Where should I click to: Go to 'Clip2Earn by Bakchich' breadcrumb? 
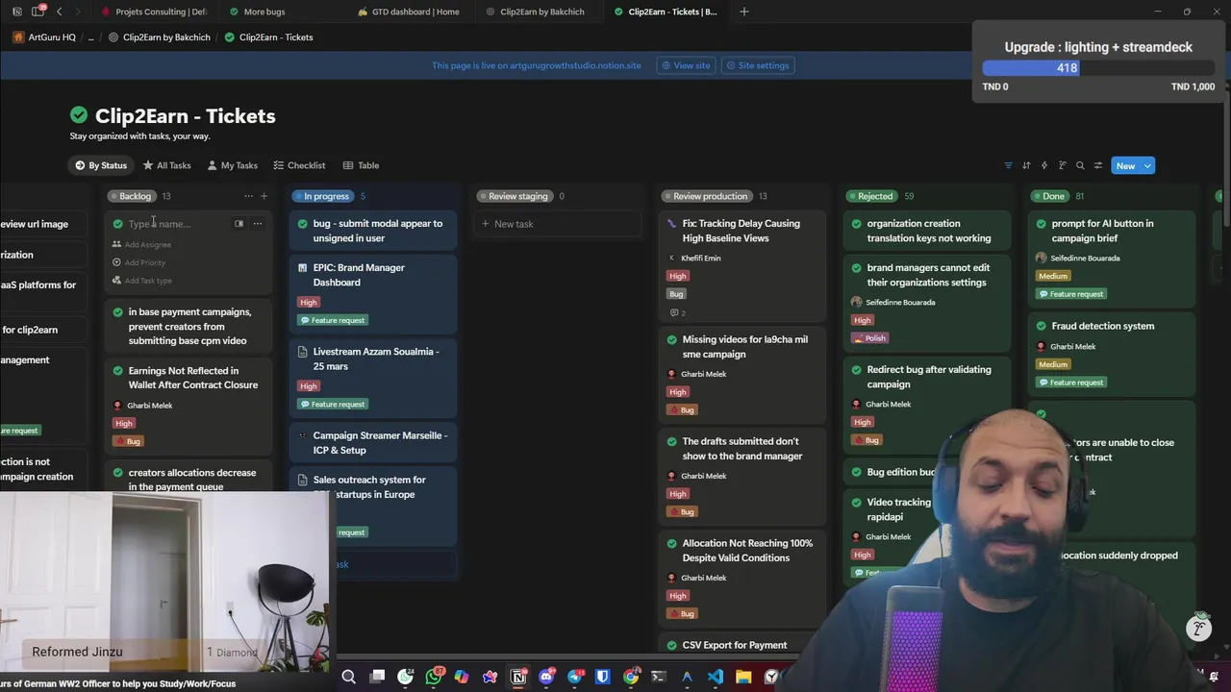pyautogui.click(x=159, y=37)
